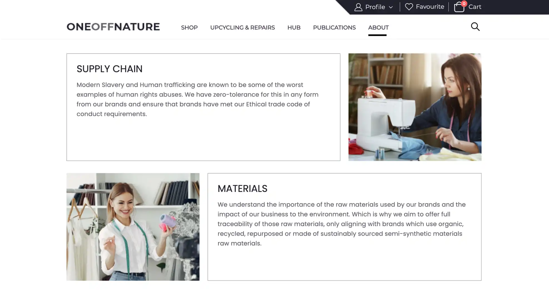Open the sewing machine woman photo
This screenshot has height=300, width=549.
click(x=415, y=107)
